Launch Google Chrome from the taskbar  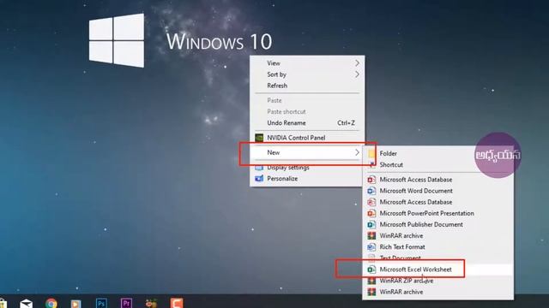click(x=51, y=303)
